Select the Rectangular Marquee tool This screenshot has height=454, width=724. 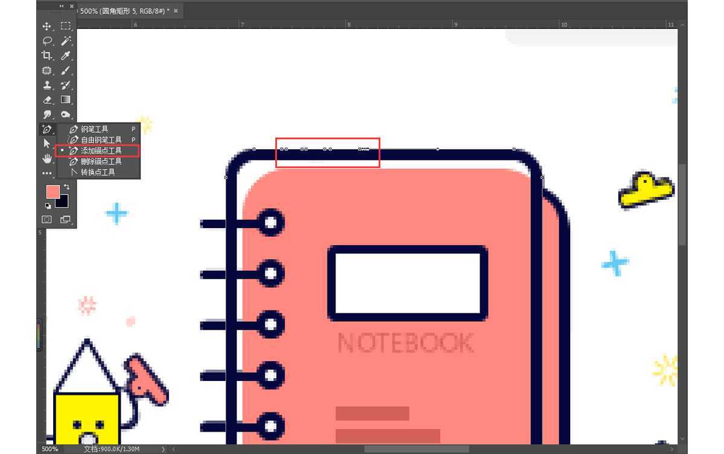tap(66, 27)
